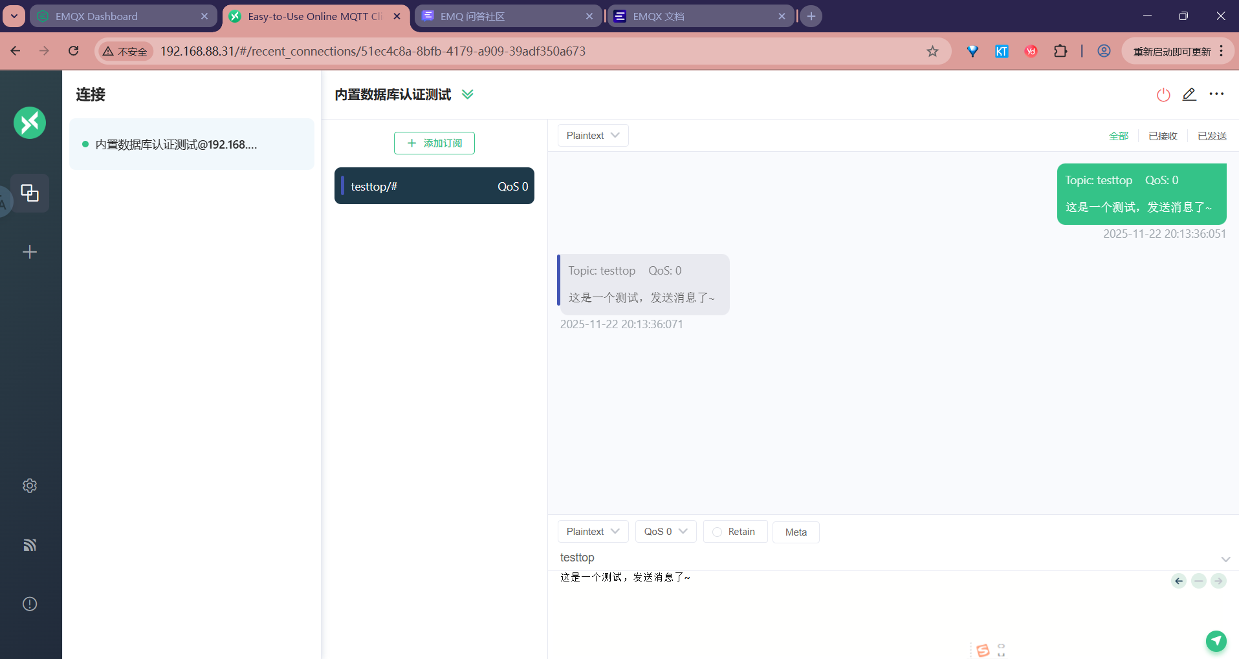The height and width of the screenshot is (659, 1239).
Task: Toggle the Retain radio option
Action: pos(735,532)
